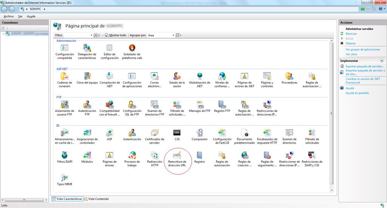Open the Filtros ISAPI icon
This screenshot has width=387, height=208.
click(65, 155)
